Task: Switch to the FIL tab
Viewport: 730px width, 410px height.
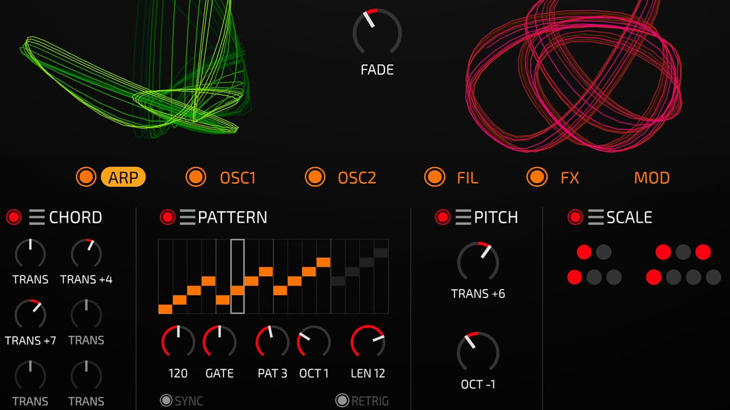Action: pyautogui.click(x=467, y=178)
